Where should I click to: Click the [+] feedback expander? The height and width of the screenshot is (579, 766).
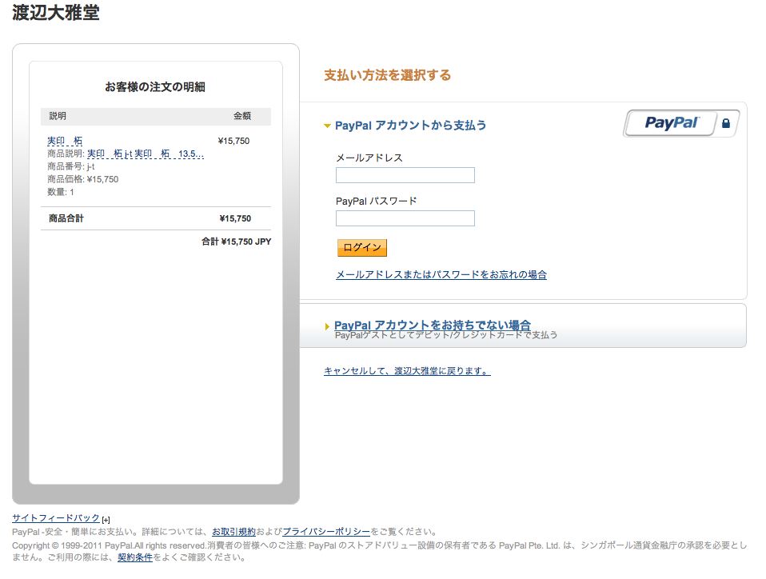pos(106,519)
